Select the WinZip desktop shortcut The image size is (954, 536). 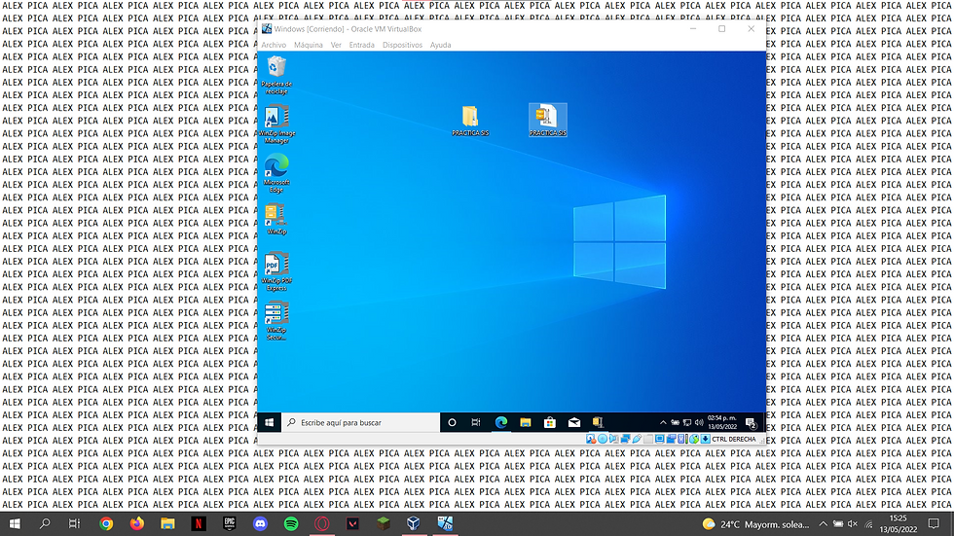tap(276, 220)
